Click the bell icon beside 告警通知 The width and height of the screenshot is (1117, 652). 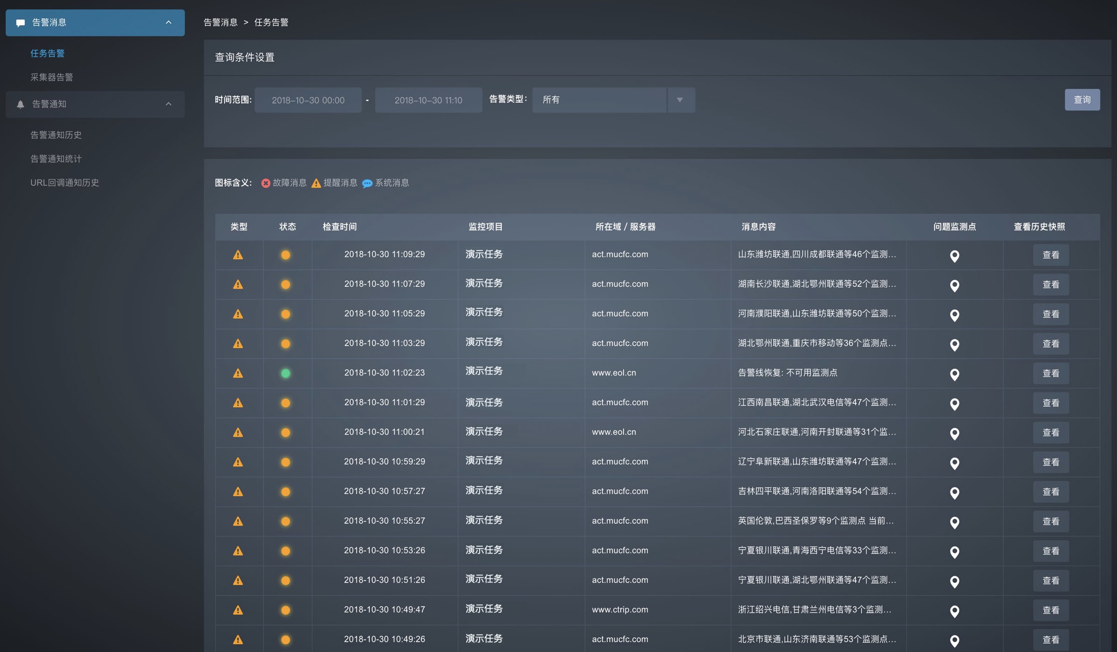pos(21,104)
